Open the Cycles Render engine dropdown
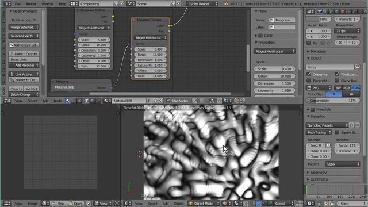368x207 pixels. coord(202,4)
